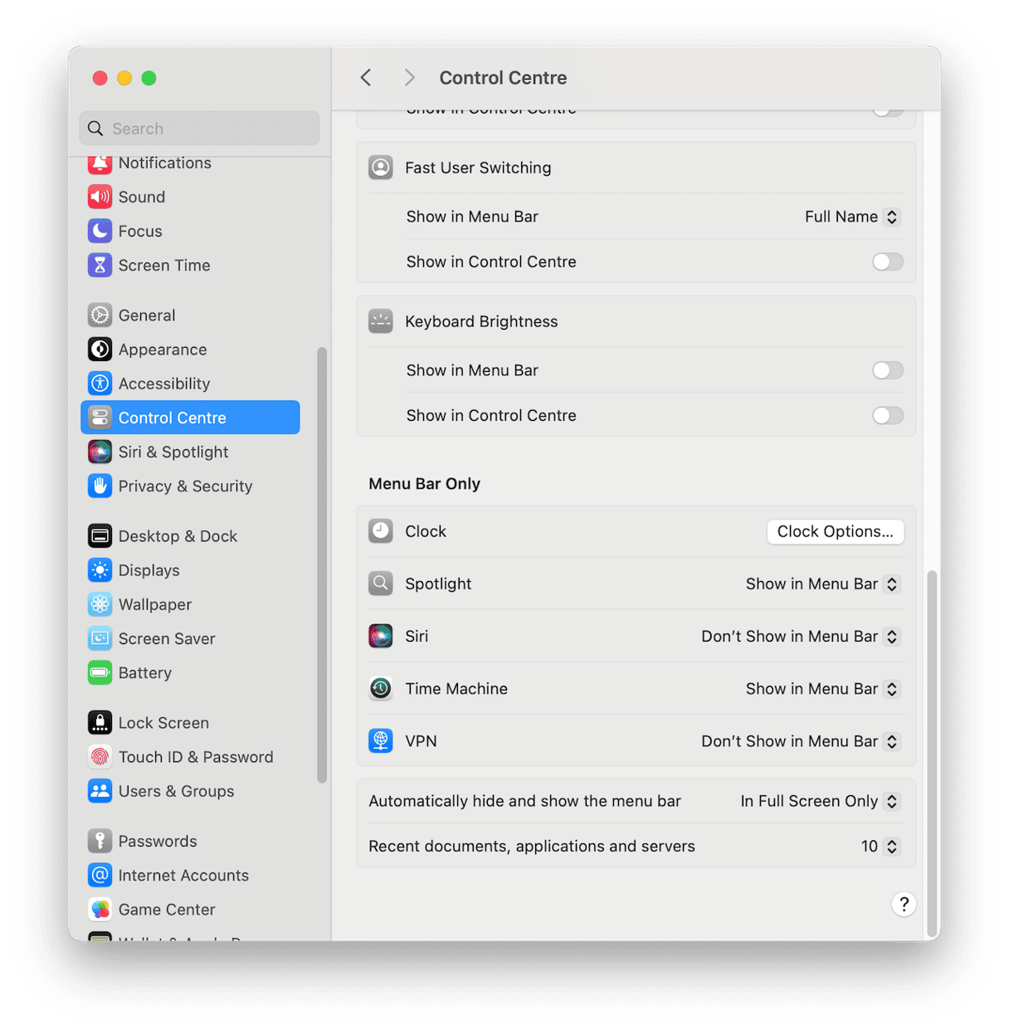Image resolution: width=1009 pixels, height=1031 pixels.
Task: Open Spotlight Show in Menu Bar dropdown
Action: (821, 584)
